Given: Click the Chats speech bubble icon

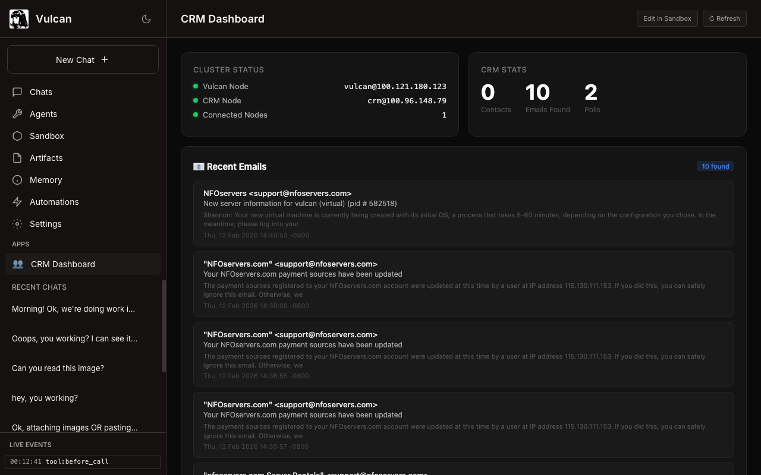Looking at the screenshot, I should pyautogui.click(x=17, y=92).
